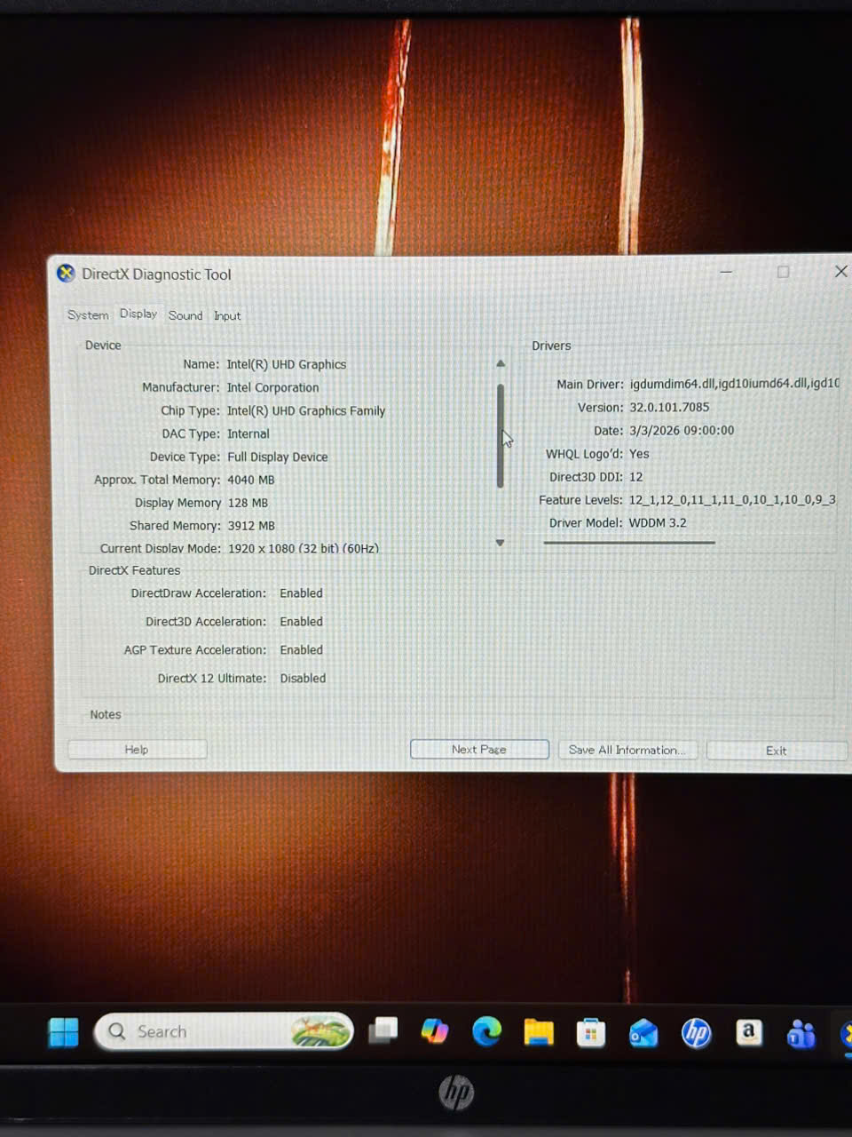Select the 'Intel(R) UHD Graphics' name value

point(287,364)
